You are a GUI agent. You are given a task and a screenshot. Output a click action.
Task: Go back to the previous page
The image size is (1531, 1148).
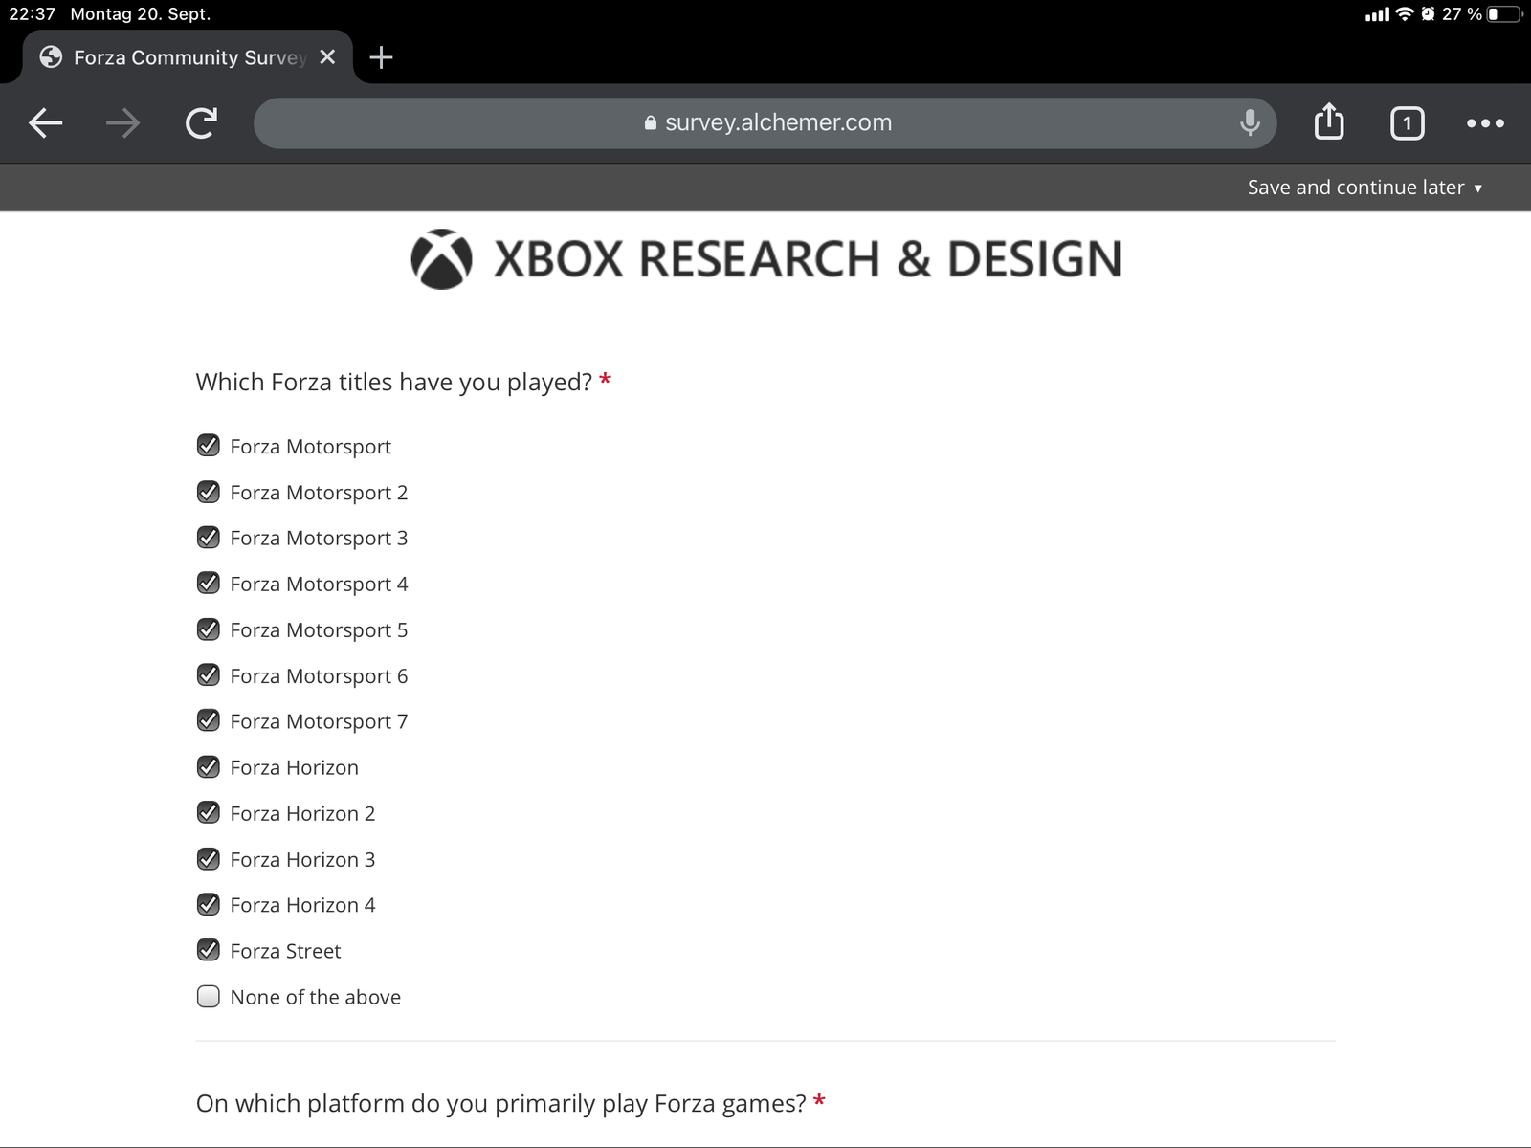[45, 122]
